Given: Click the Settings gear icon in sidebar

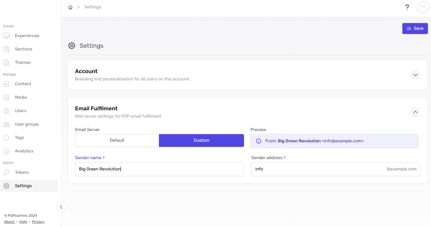Looking at the screenshot, I should coord(6,186).
